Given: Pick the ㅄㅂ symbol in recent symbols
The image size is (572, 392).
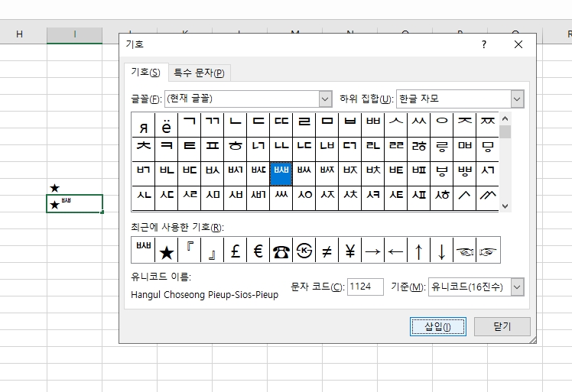Looking at the screenshot, I should [x=143, y=250].
